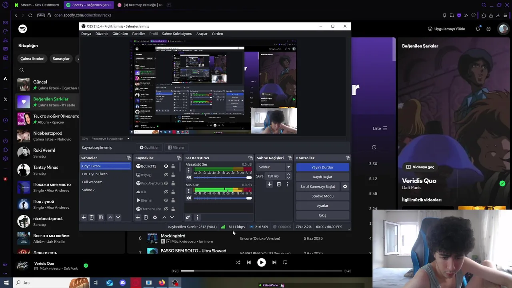Pop out the Ses Karıştırıcı dock panel
Screen dimensions: 512x288
[x=250, y=158]
